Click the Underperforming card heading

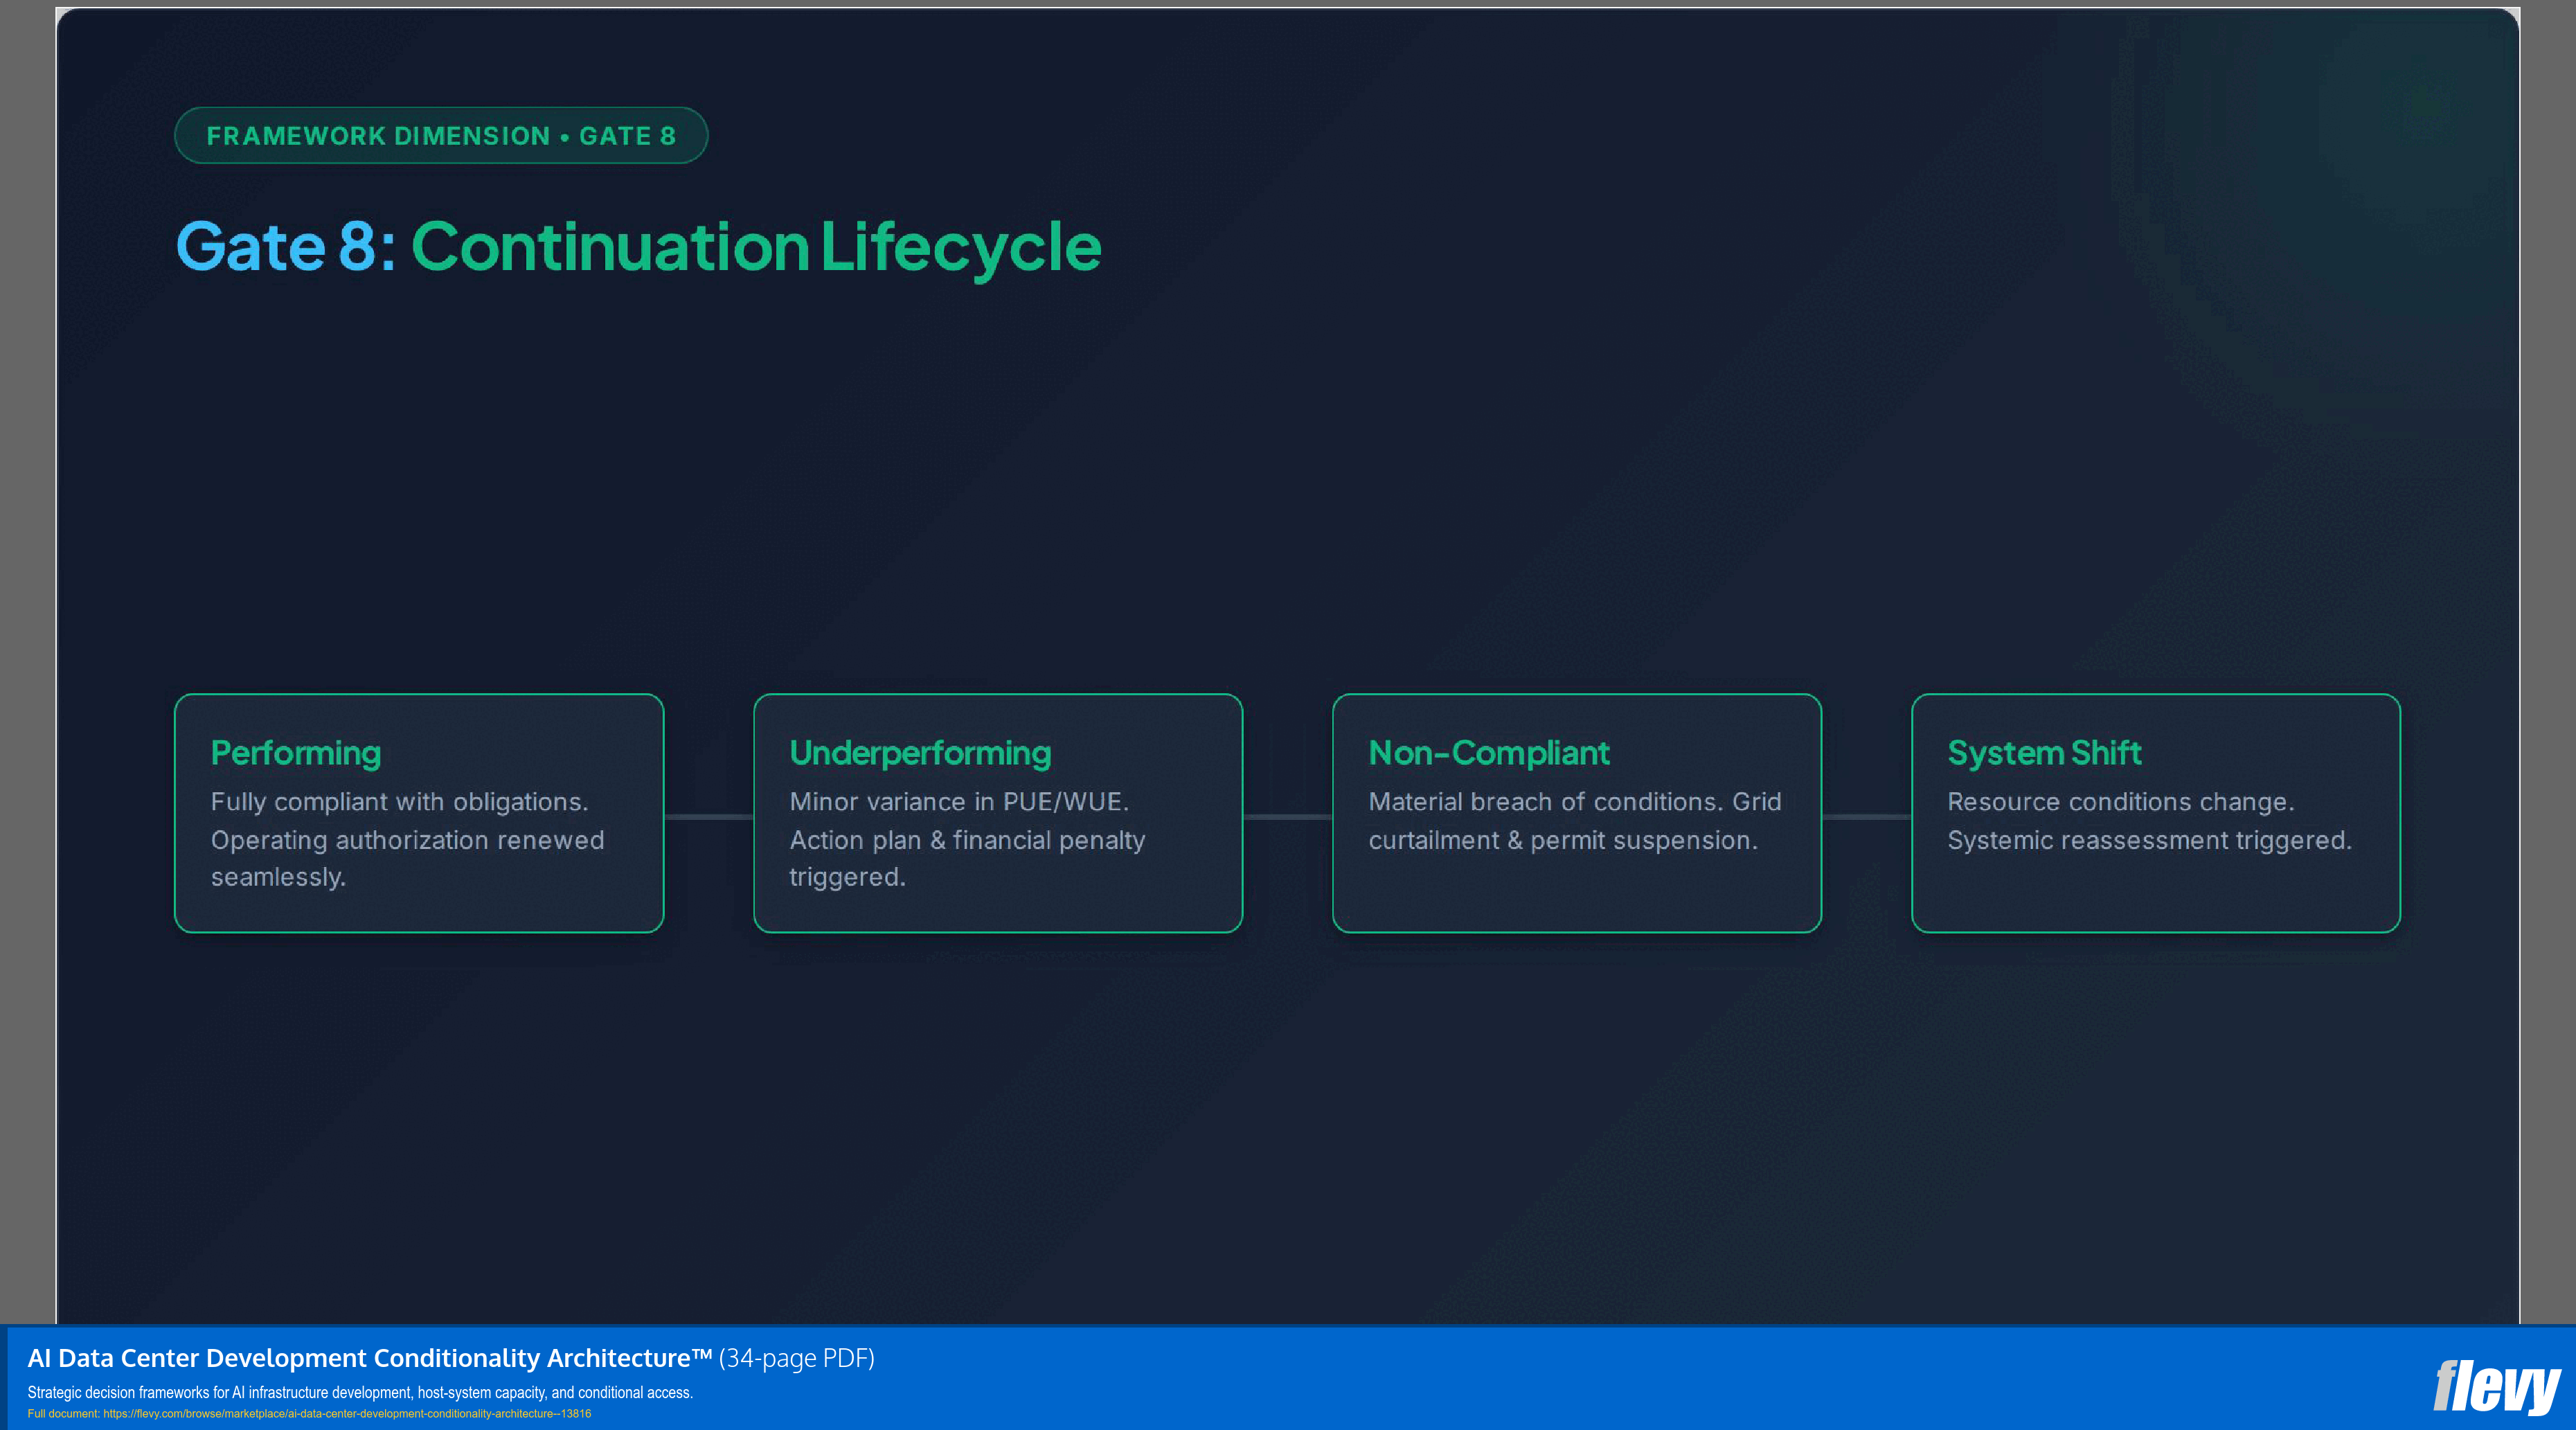(x=920, y=753)
